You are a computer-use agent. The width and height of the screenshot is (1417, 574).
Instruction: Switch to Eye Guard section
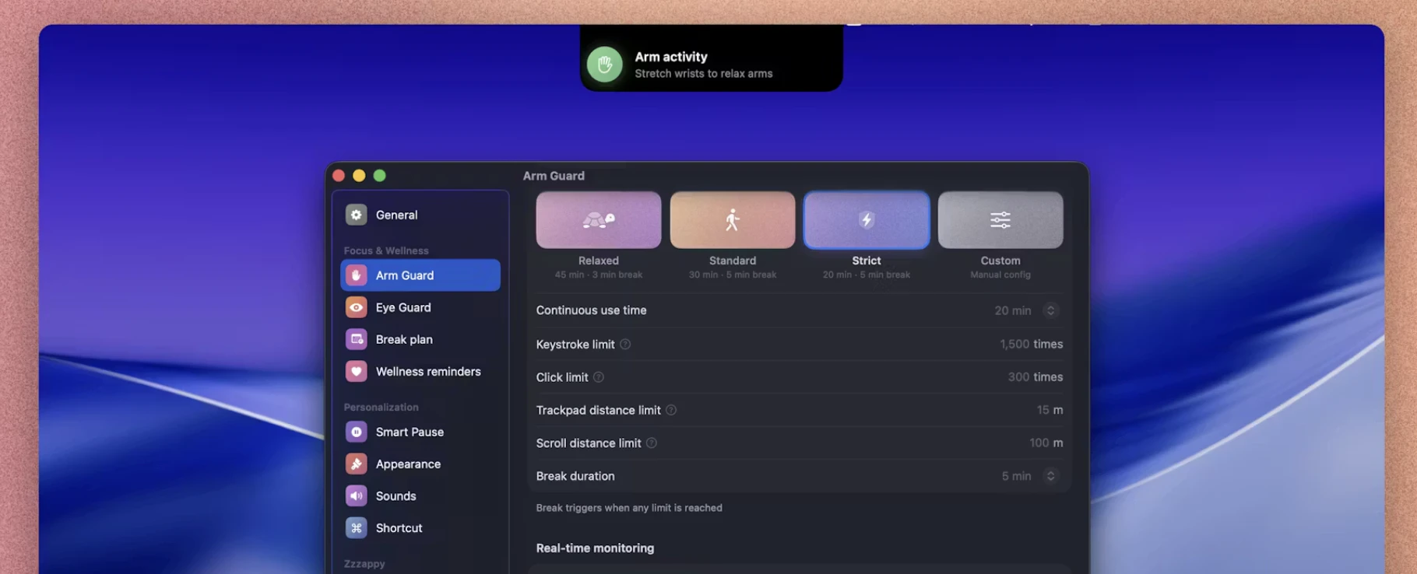click(x=420, y=307)
